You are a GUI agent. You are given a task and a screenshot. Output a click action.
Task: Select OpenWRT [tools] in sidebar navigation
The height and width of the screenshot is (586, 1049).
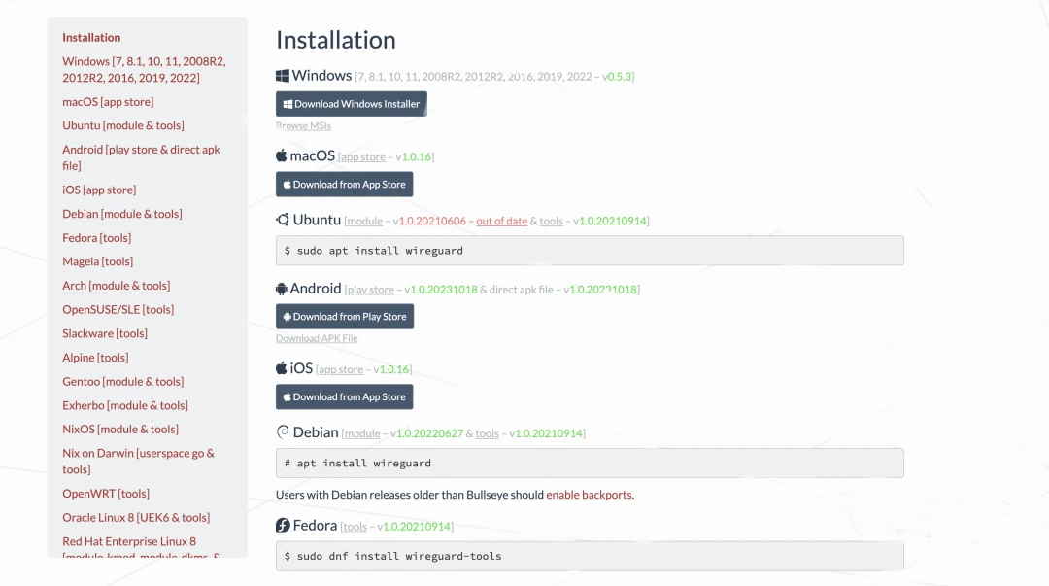(106, 493)
